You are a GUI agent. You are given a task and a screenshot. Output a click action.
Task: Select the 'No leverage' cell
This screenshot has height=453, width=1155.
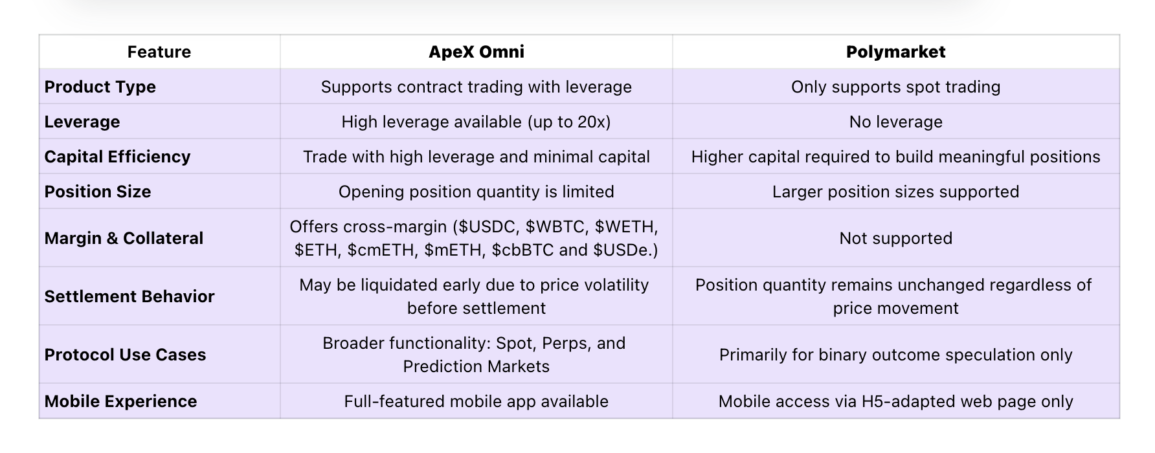pyautogui.click(x=896, y=122)
